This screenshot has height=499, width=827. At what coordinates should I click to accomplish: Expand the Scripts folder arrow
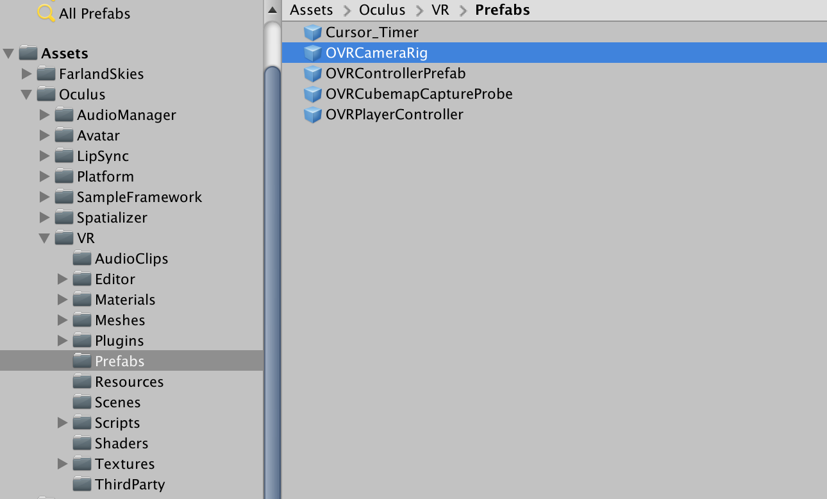pos(62,423)
